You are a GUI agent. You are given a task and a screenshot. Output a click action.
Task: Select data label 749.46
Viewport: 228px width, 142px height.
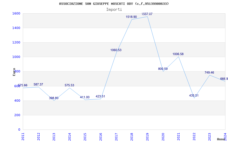209,72
